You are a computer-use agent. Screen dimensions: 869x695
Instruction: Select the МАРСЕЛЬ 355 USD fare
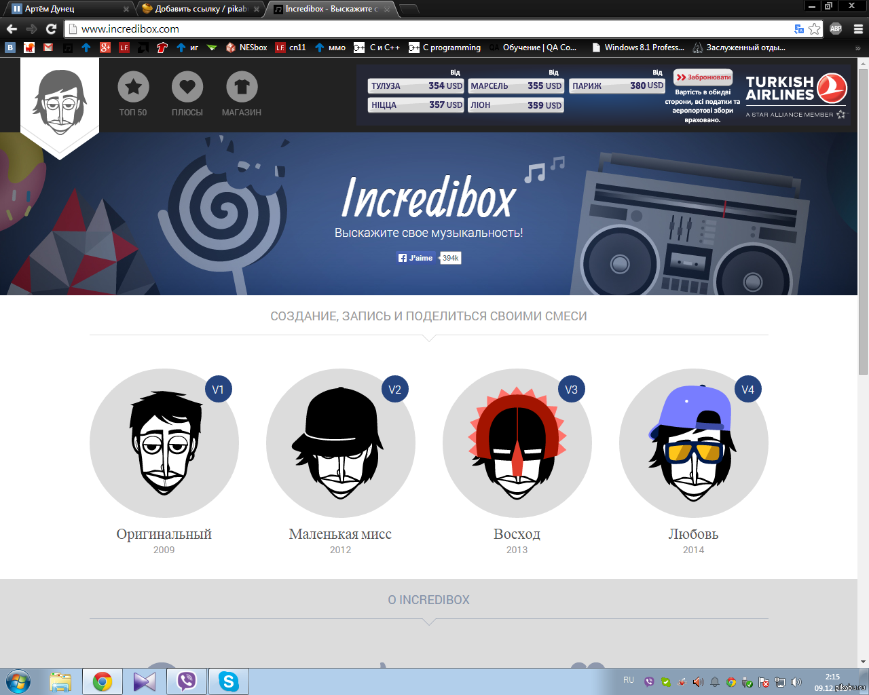click(516, 86)
